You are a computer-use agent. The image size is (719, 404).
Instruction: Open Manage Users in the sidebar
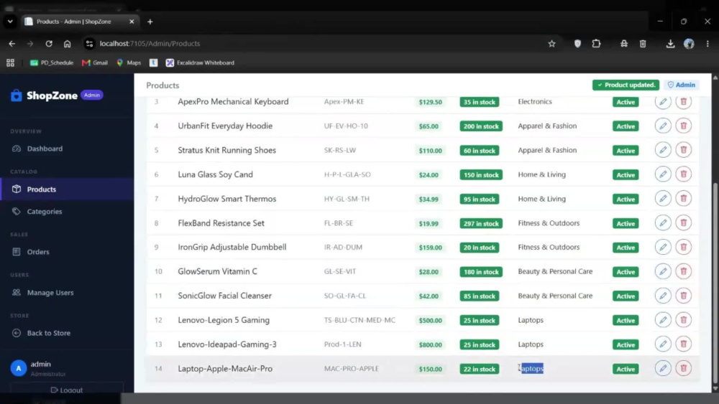pos(67,292)
